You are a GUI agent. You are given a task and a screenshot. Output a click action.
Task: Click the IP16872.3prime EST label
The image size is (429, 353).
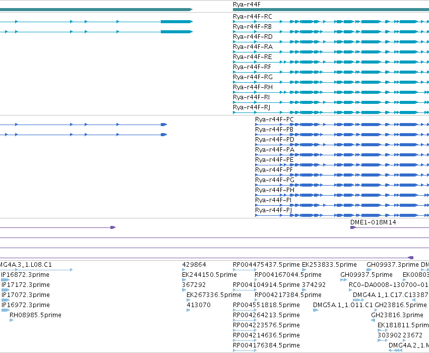(25, 275)
